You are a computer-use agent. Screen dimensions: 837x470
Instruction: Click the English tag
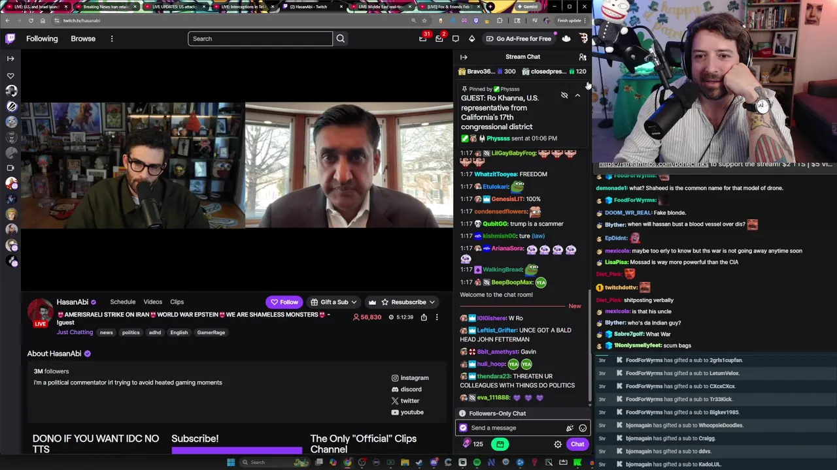(179, 332)
